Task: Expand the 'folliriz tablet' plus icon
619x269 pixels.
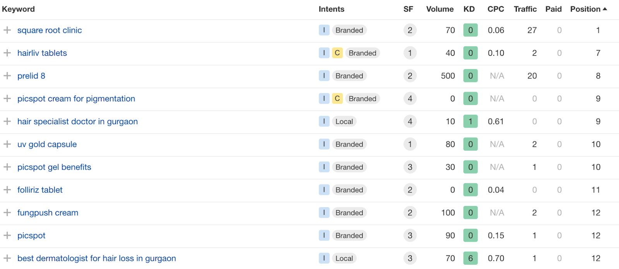Action: click(x=7, y=190)
